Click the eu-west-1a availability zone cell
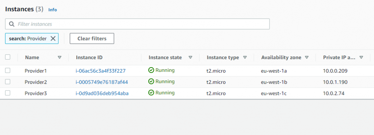Image resolution: width=374 pixels, height=135 pixels. pyautogui.click(x=274, y=71)
